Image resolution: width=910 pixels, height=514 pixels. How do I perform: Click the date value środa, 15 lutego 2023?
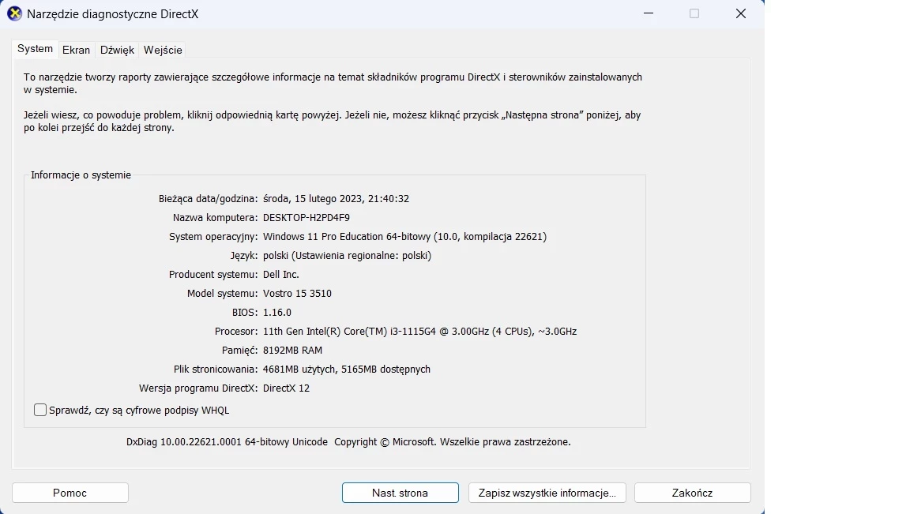pos(336,198)
